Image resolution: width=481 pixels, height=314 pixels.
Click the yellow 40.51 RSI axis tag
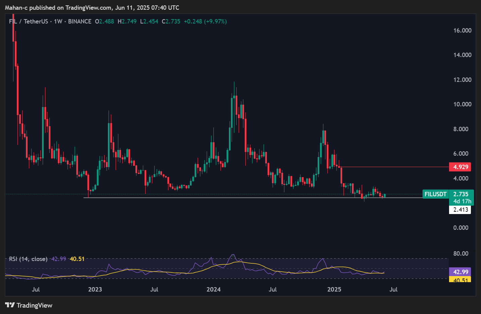pos(460,280)
